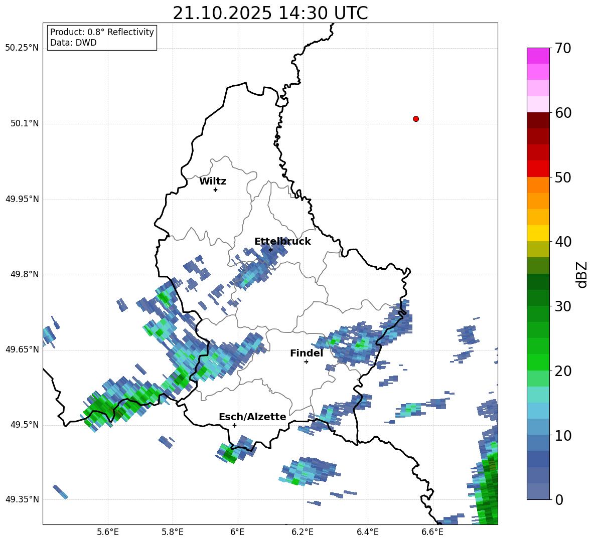The height and width of the screenshot is (542, 594).
Task: Click the 5.6°E longitude label
Action: pos(108,532)
